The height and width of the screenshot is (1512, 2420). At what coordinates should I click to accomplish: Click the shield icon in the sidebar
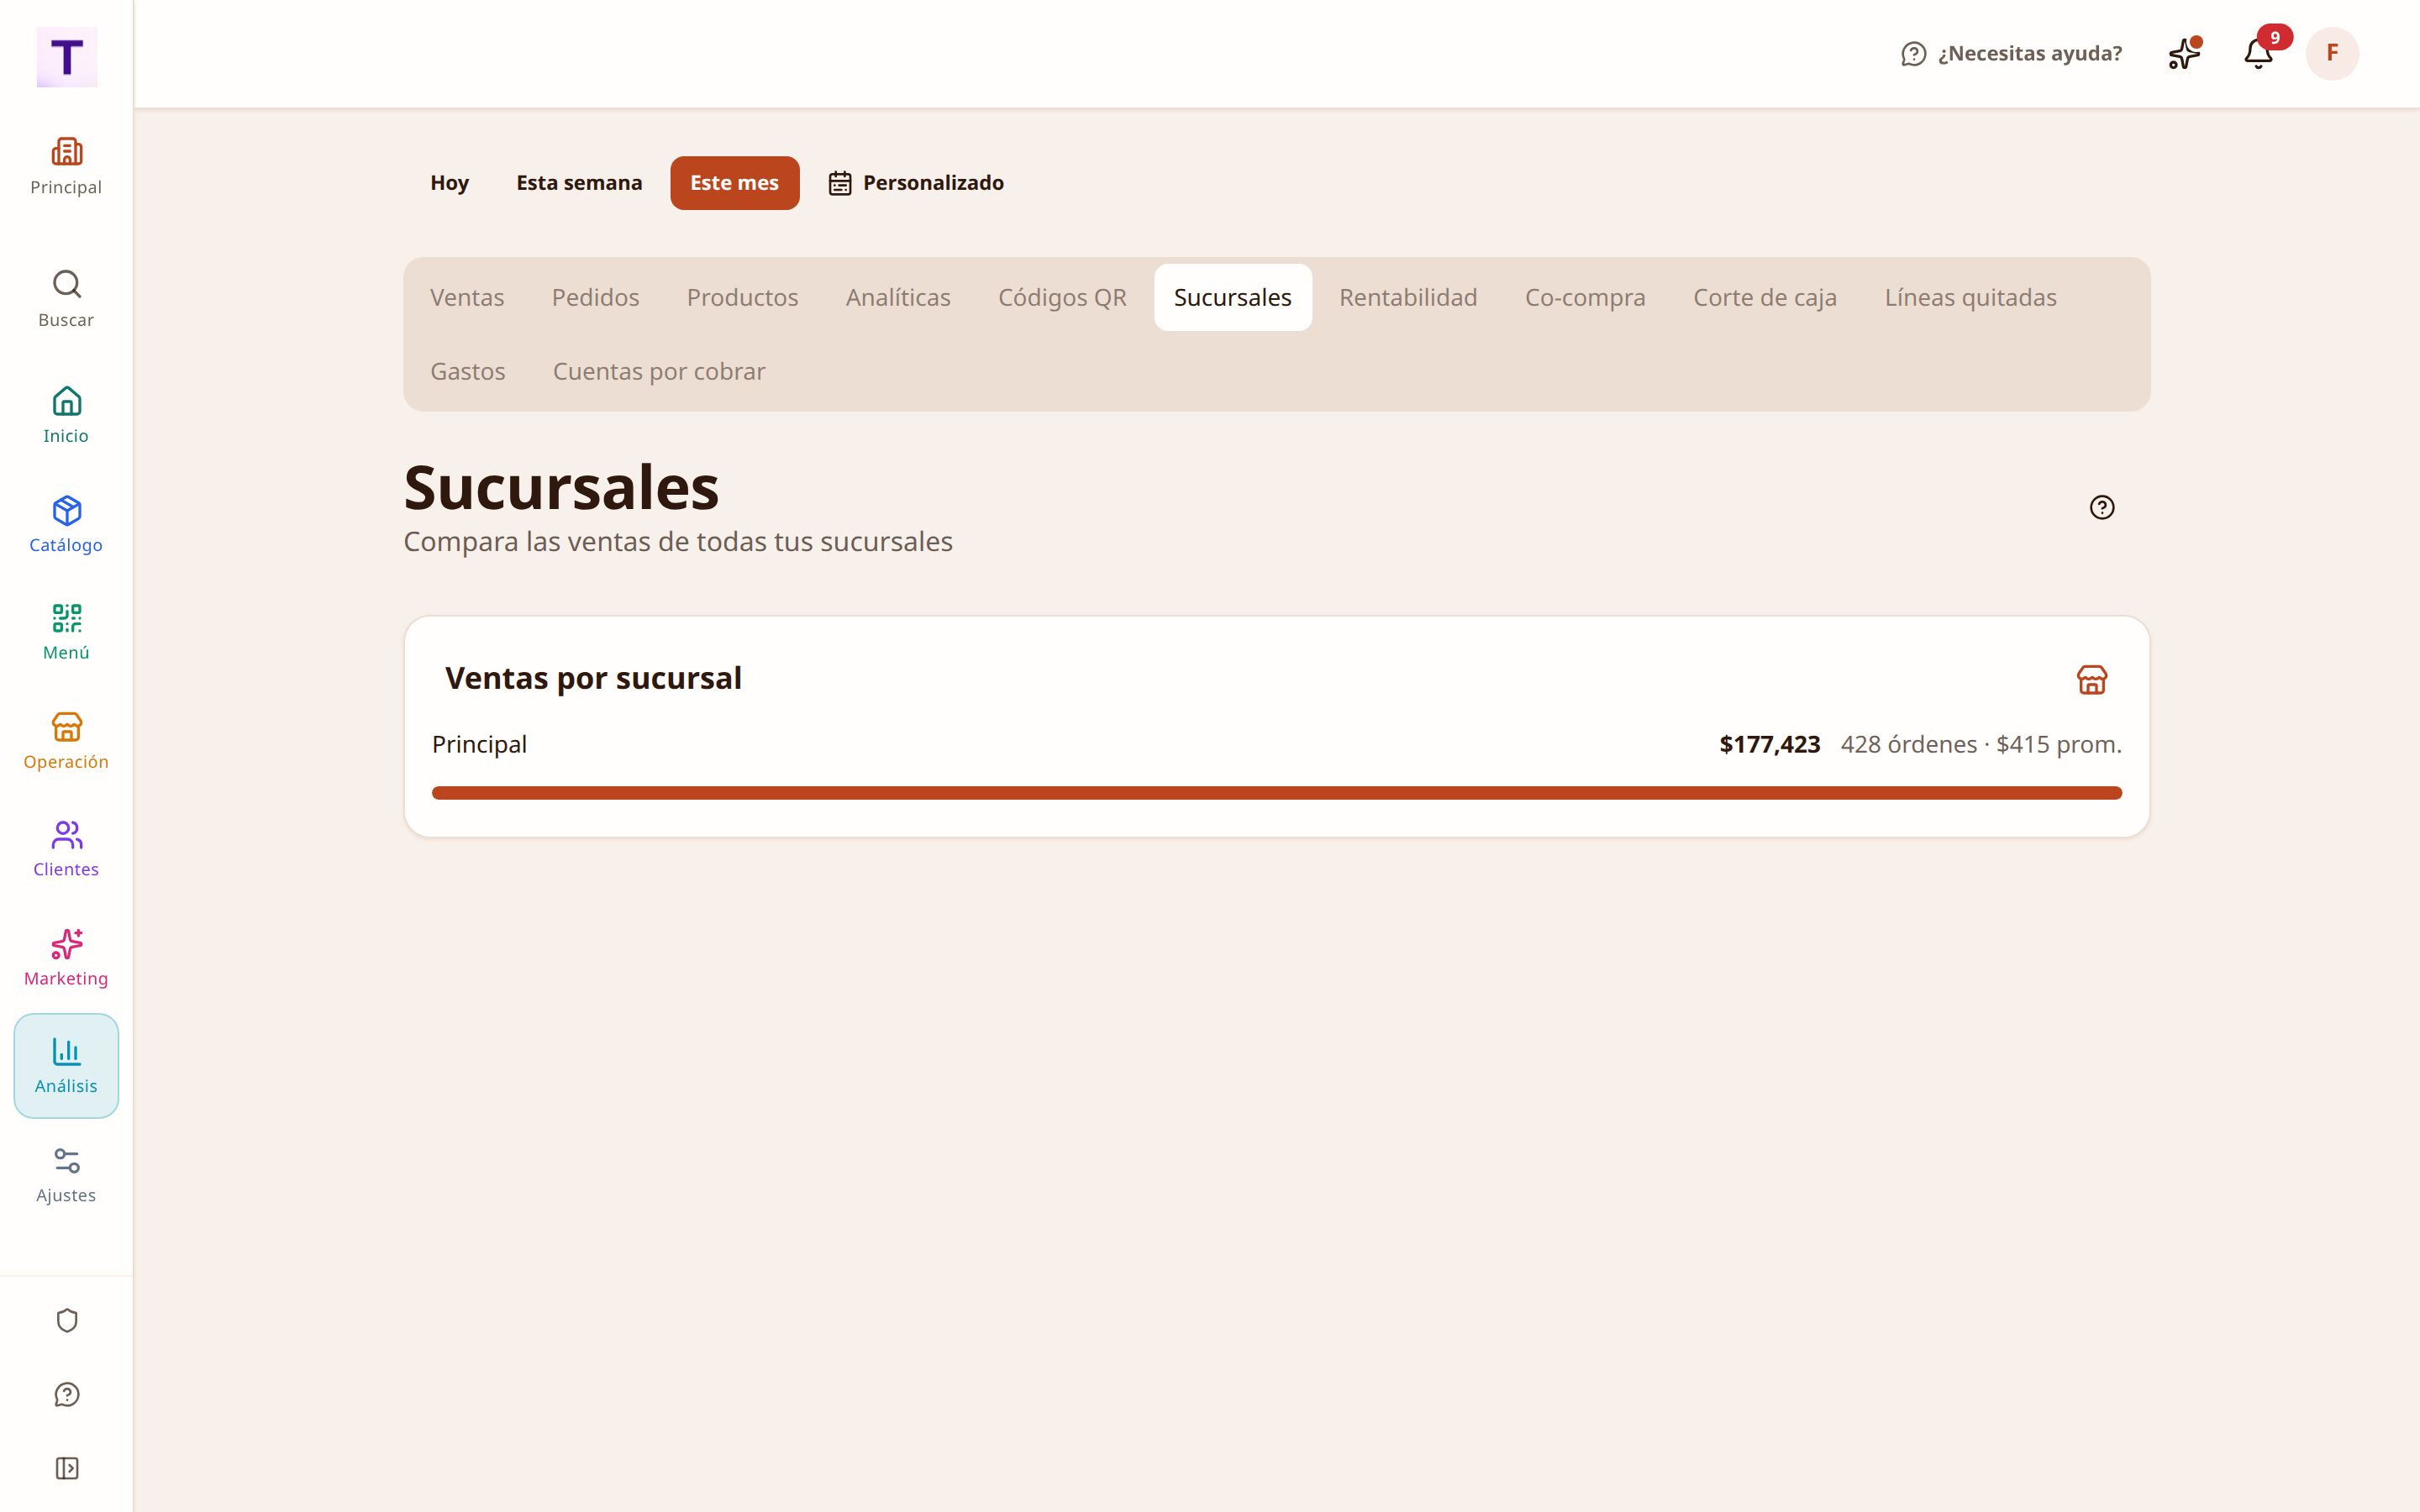point(67,1321)
